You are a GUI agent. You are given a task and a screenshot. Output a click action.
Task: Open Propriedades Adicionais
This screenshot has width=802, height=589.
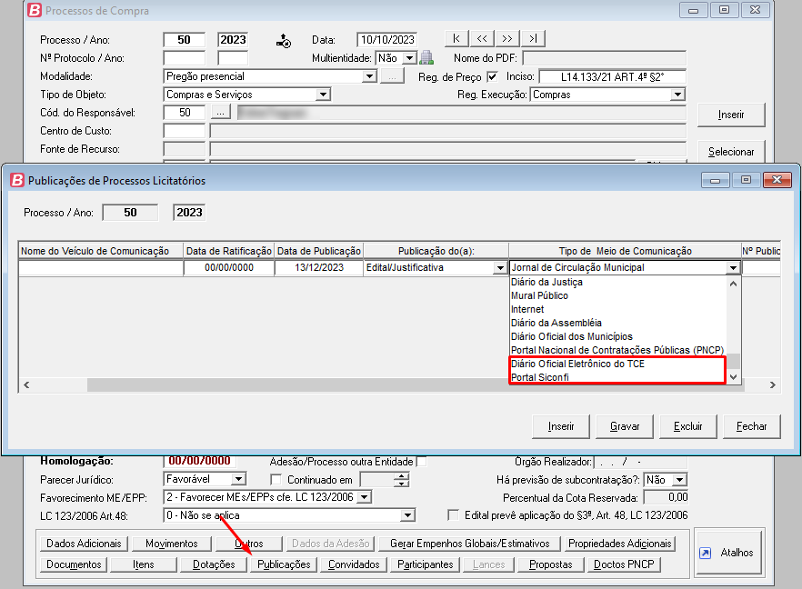[x=619, y=544]
